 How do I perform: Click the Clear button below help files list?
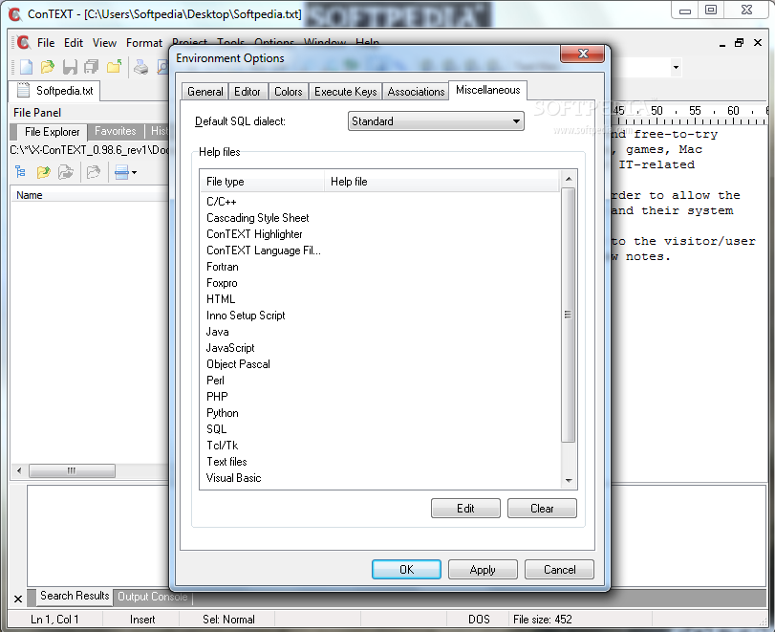542,509
